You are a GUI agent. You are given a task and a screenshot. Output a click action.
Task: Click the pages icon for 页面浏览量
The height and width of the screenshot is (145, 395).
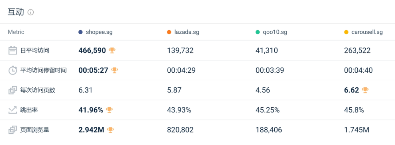point(12,130)
